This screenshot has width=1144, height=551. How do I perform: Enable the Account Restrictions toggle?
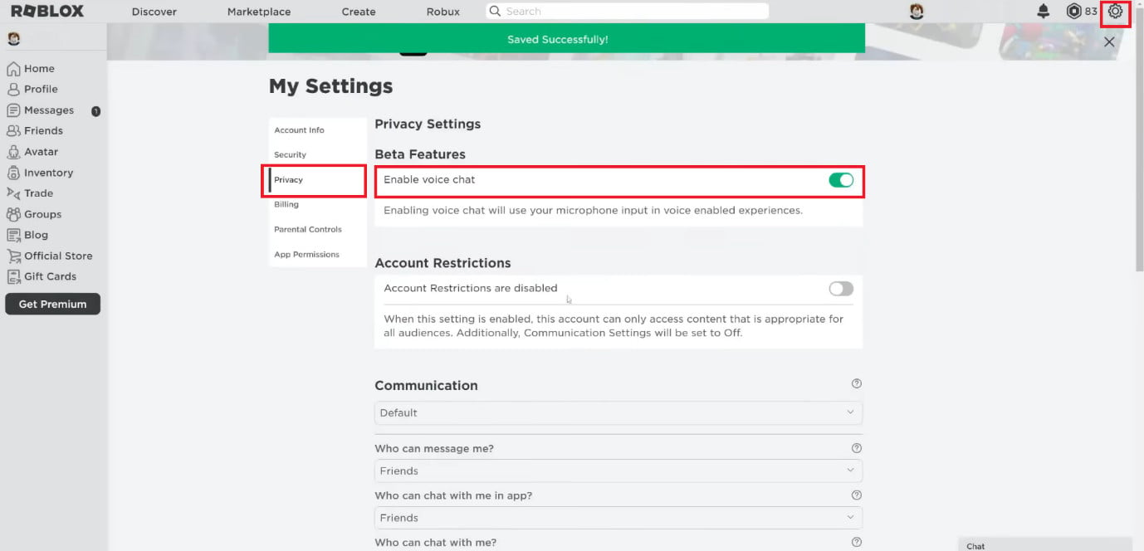point(841,289)
